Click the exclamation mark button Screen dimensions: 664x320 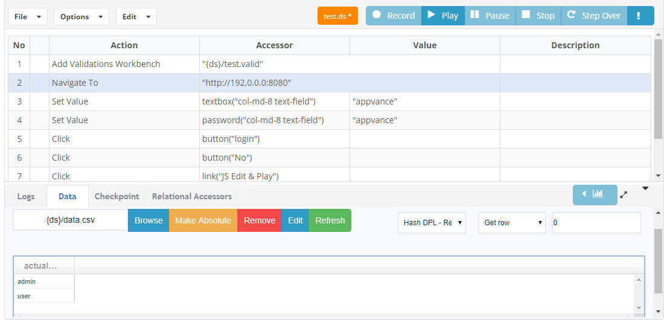pos(640,16)
